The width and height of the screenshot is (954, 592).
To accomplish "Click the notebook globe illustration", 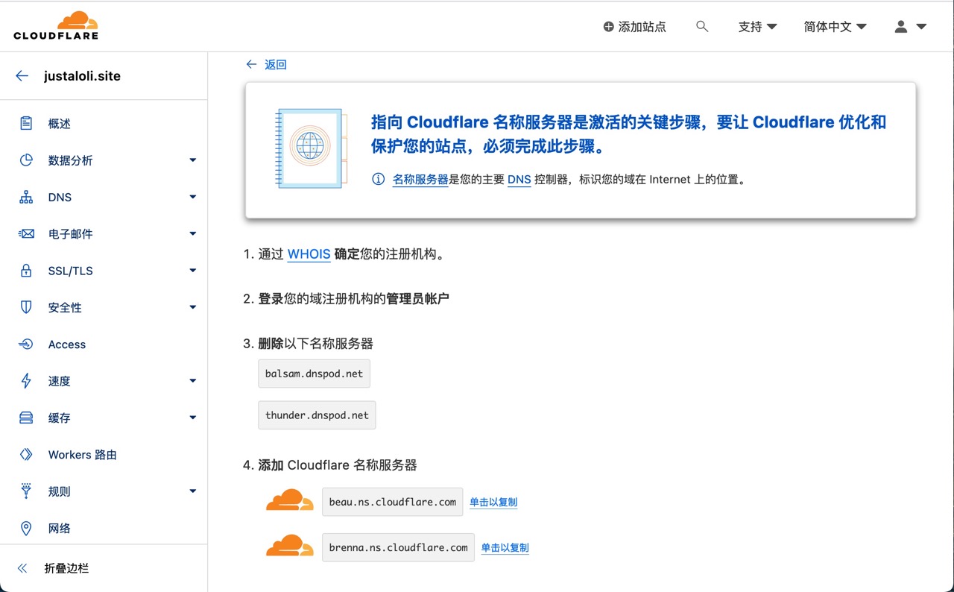I will 311,148.
